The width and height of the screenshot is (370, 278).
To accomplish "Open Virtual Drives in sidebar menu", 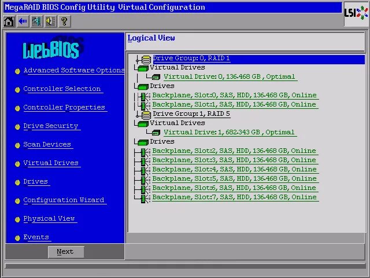I will point(51,163).
